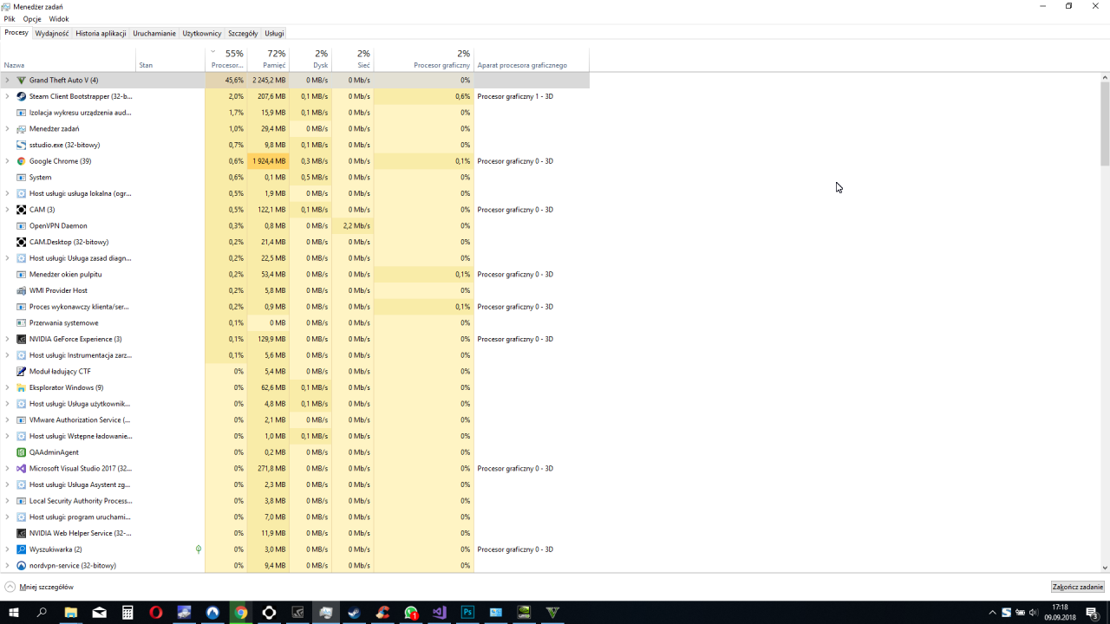Expand the Grand Theft Auto V process group
This screenshot has width=1110, height=624.
click(7, 80)
